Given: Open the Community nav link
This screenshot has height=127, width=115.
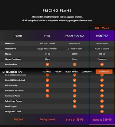Looking at the screenshot, I should pyautogui.click(x=87, y=72).
